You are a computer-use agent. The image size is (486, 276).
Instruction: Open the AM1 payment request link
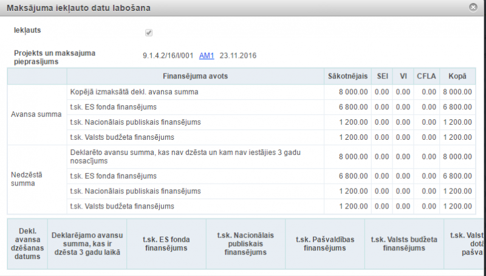(x=207, y=56)
